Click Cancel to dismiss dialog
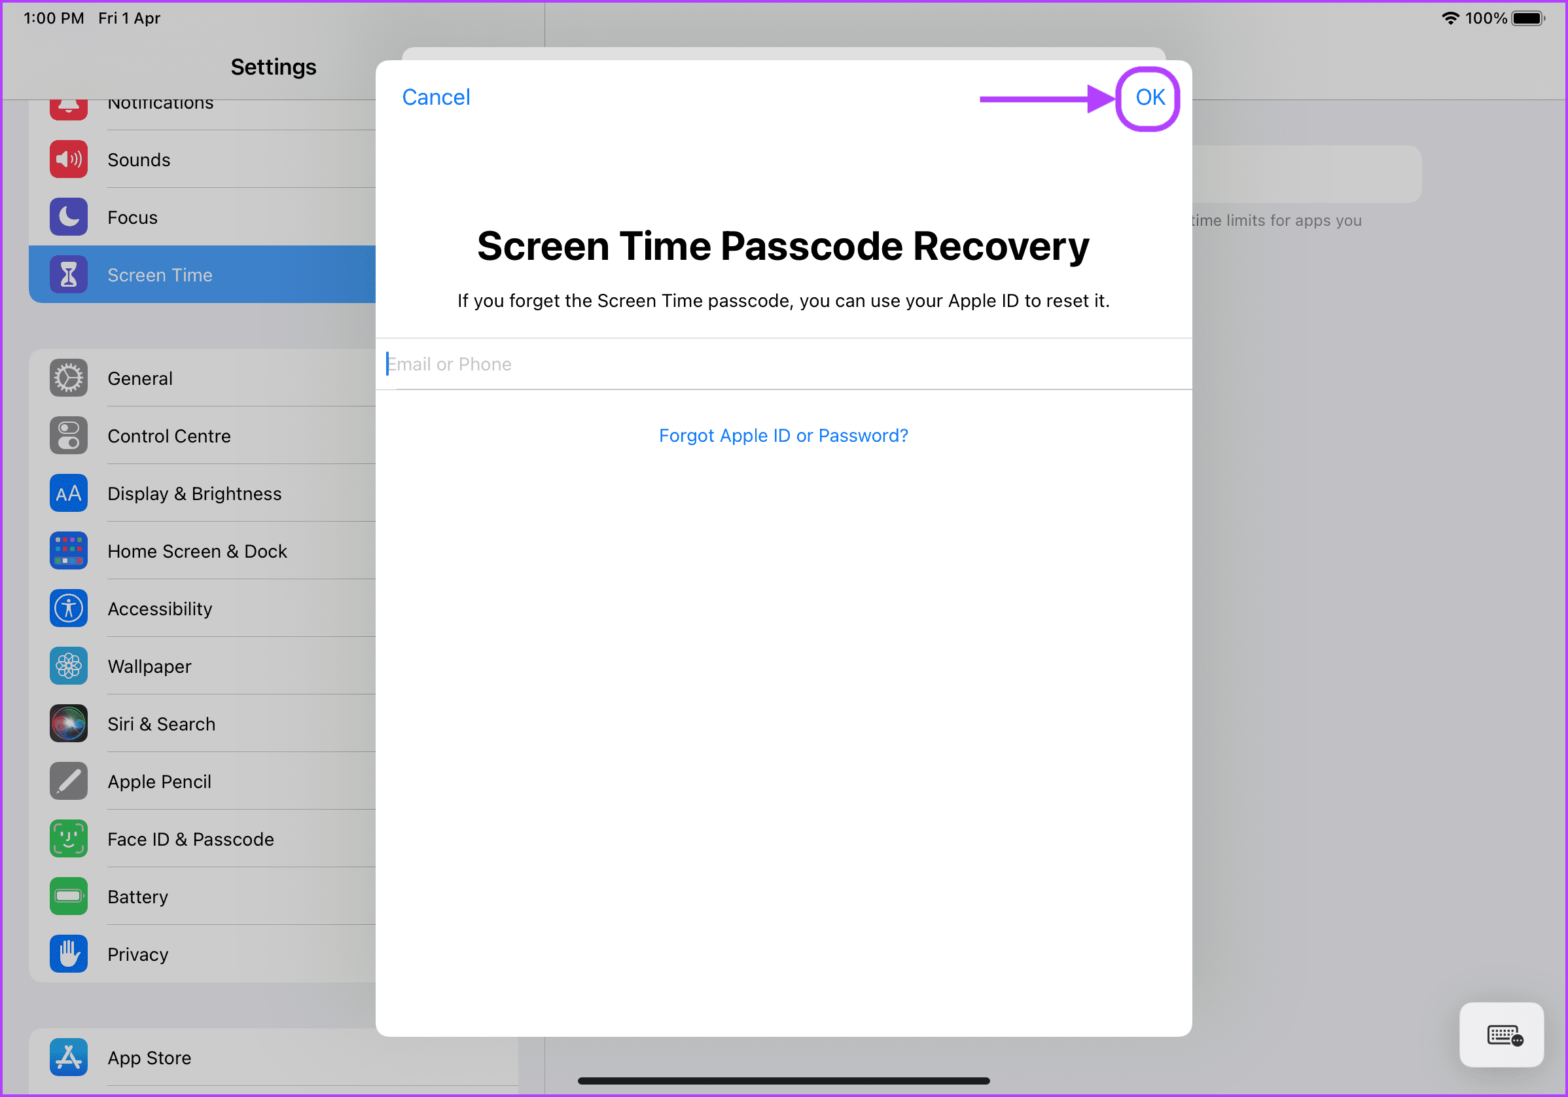Viewport: 1568px width, 1097px height. click(436, 98)
